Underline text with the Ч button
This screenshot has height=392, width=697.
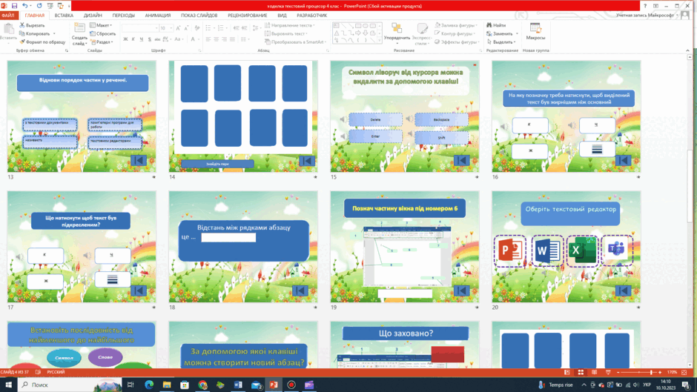coord(142,39)
